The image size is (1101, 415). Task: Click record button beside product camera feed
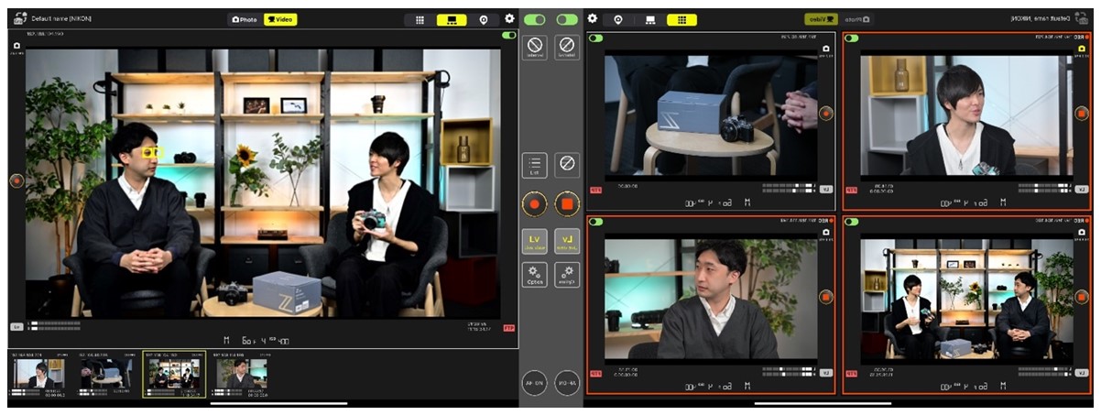pos(825,113)
